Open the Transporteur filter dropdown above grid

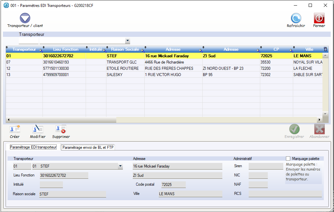tap(127, 41)
